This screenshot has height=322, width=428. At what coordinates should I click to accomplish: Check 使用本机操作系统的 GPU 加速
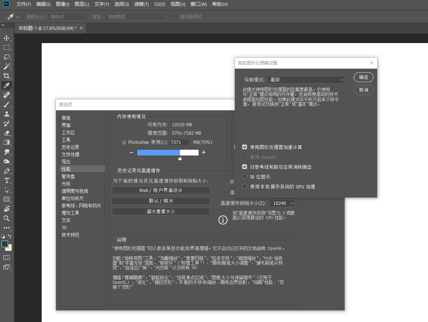[x=244, y=187]
